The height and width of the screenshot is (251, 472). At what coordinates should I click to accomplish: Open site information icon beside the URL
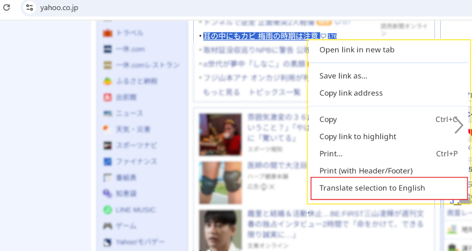click(29, 8)
